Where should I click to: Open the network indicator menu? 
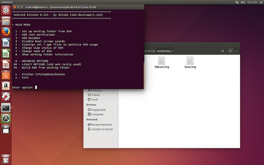click(x=237, y=2)
